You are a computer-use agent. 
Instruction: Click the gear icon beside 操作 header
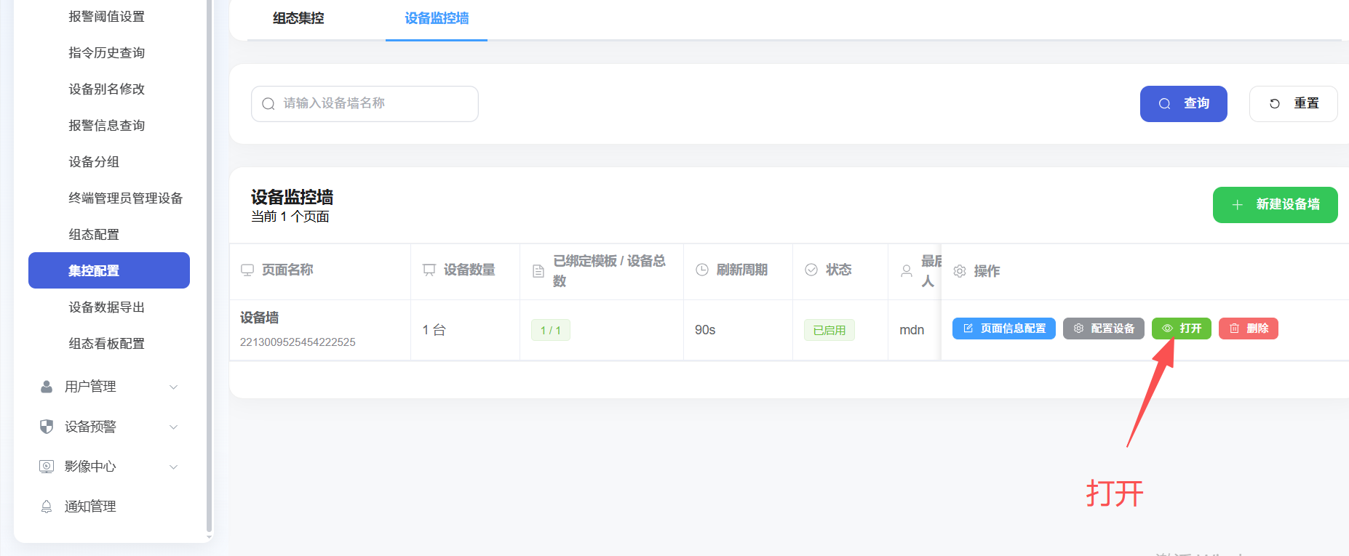(960, 271)
